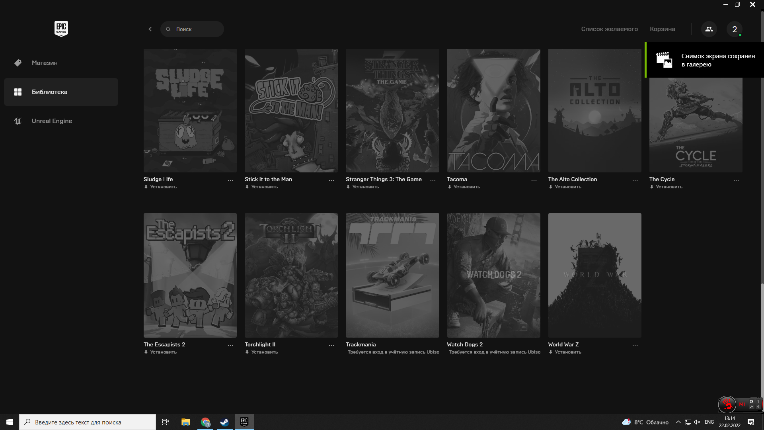The image size is (764, 430).
Task: Open the Библиотека library section
Action: 61,92
